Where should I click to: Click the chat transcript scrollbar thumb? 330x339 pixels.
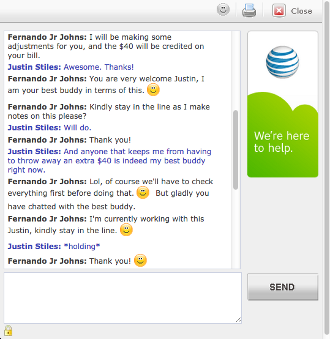pos(236,150)
